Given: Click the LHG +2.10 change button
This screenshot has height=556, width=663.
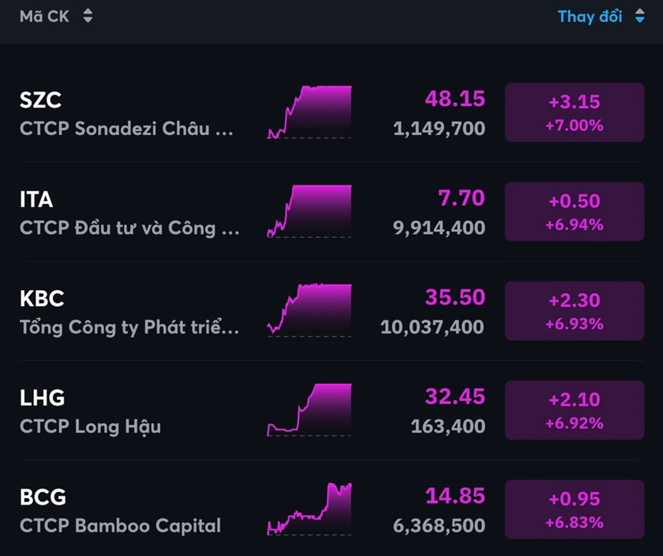Looking at the screenshot, I should tap(575, 410).
